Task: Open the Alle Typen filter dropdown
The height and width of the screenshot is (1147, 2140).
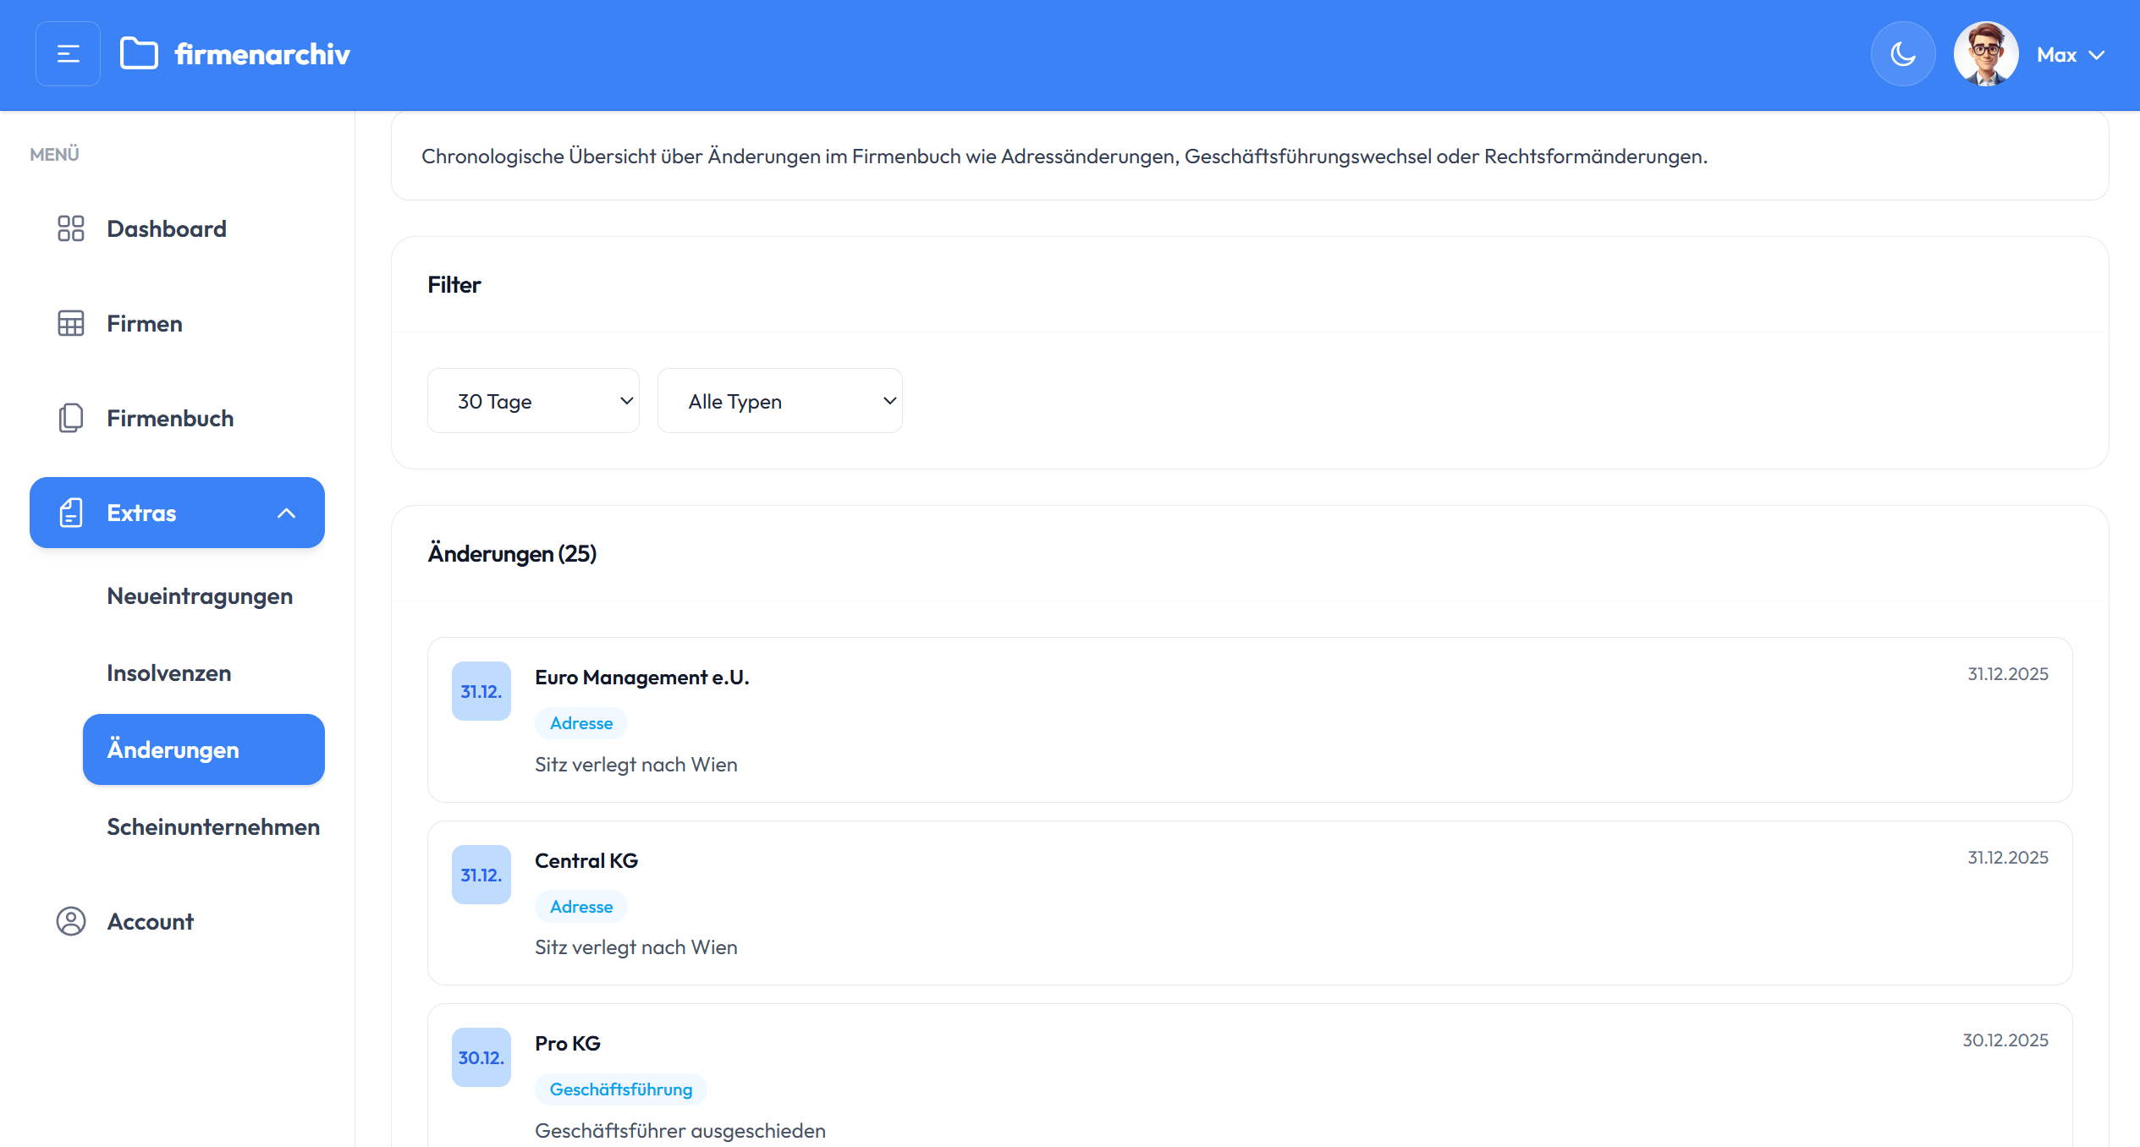Action: [x=779, y=401]
